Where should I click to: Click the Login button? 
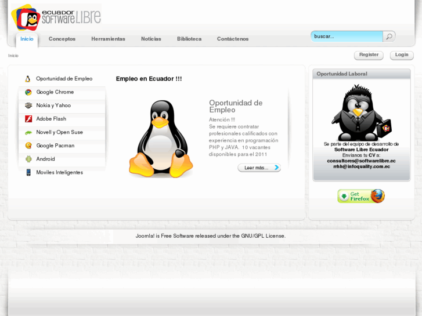402,55
